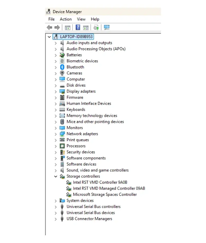Expand the Network adapters category

click(56, 134)
